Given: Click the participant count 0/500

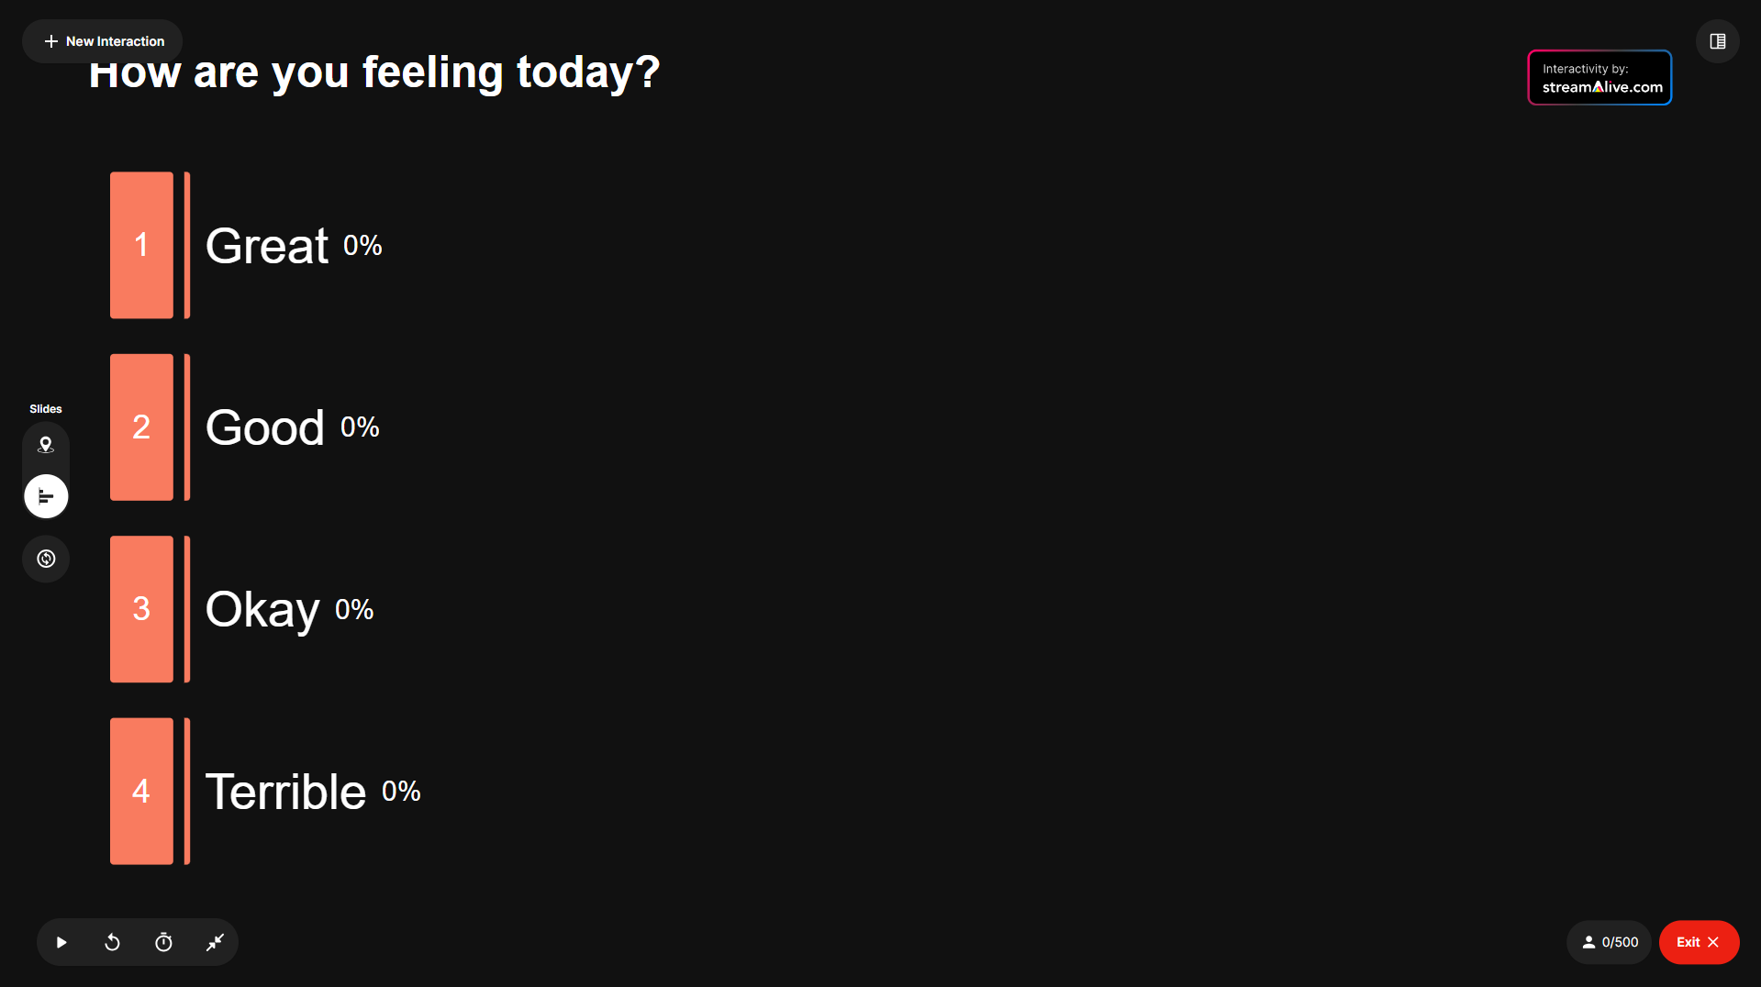Looking at the screenshot, I should coord(1610,942).
